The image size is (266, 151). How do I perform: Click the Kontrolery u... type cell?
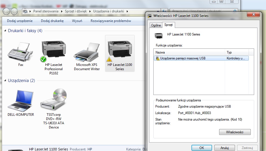(236, 58)
